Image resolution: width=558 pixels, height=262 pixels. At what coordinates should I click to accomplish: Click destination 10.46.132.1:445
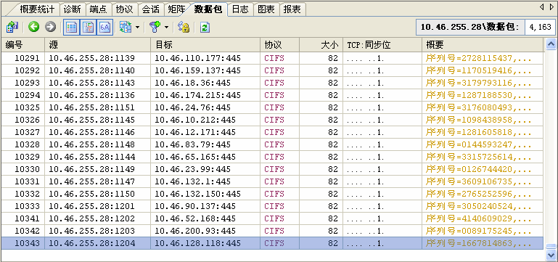coord(193,181)
